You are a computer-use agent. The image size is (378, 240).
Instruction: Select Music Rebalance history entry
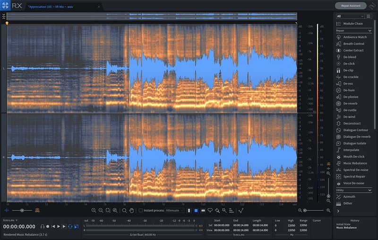pos(346,228)
